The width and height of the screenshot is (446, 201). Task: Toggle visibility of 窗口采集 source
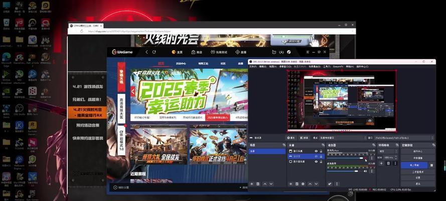316,151
